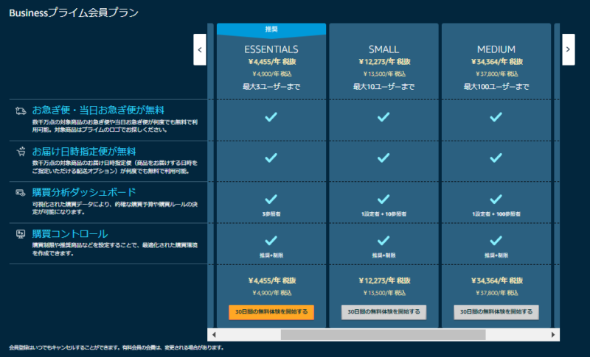Click the 購買コントロール heading

coord(70,233)
